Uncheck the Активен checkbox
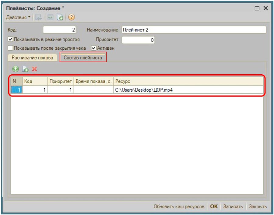274x215 pixels. click(94, 48)
